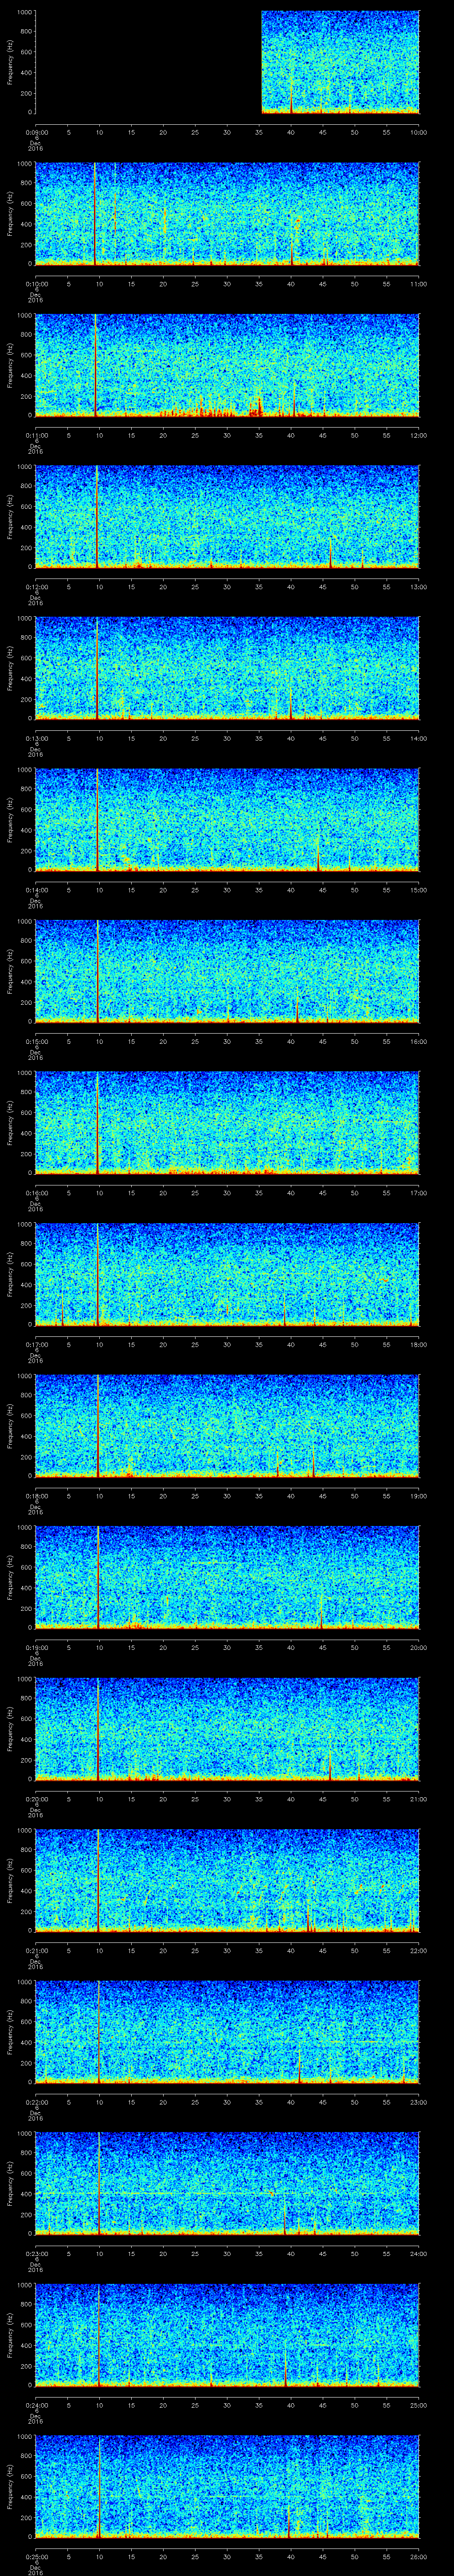Open the spectrogram spanning 0:18:00 to 19:00
Image resolution: width=454 pixels, height=2576 pixels.
[227, 1426]
